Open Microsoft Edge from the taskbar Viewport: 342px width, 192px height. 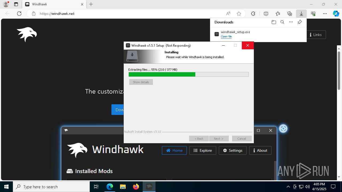click(x=110, y=187)
